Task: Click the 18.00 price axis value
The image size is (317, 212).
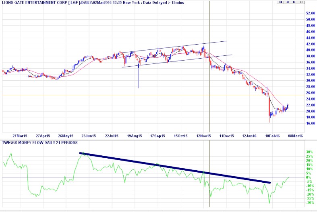Action: click(x=311, y=117)
